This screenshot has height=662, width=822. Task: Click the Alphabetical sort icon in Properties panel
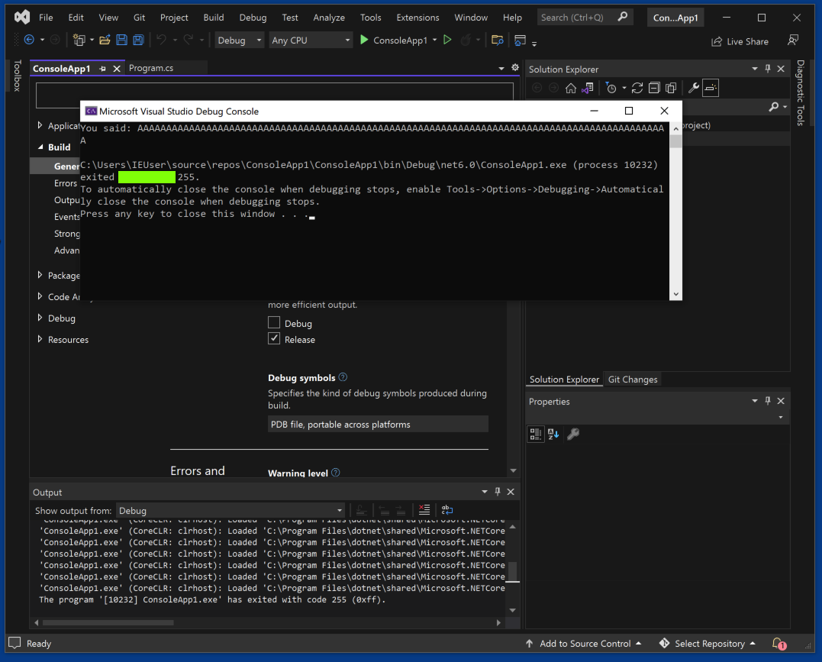tap(553, 434)
